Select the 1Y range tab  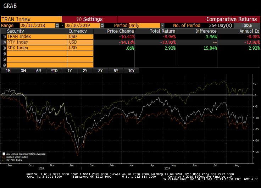[70, 71]
